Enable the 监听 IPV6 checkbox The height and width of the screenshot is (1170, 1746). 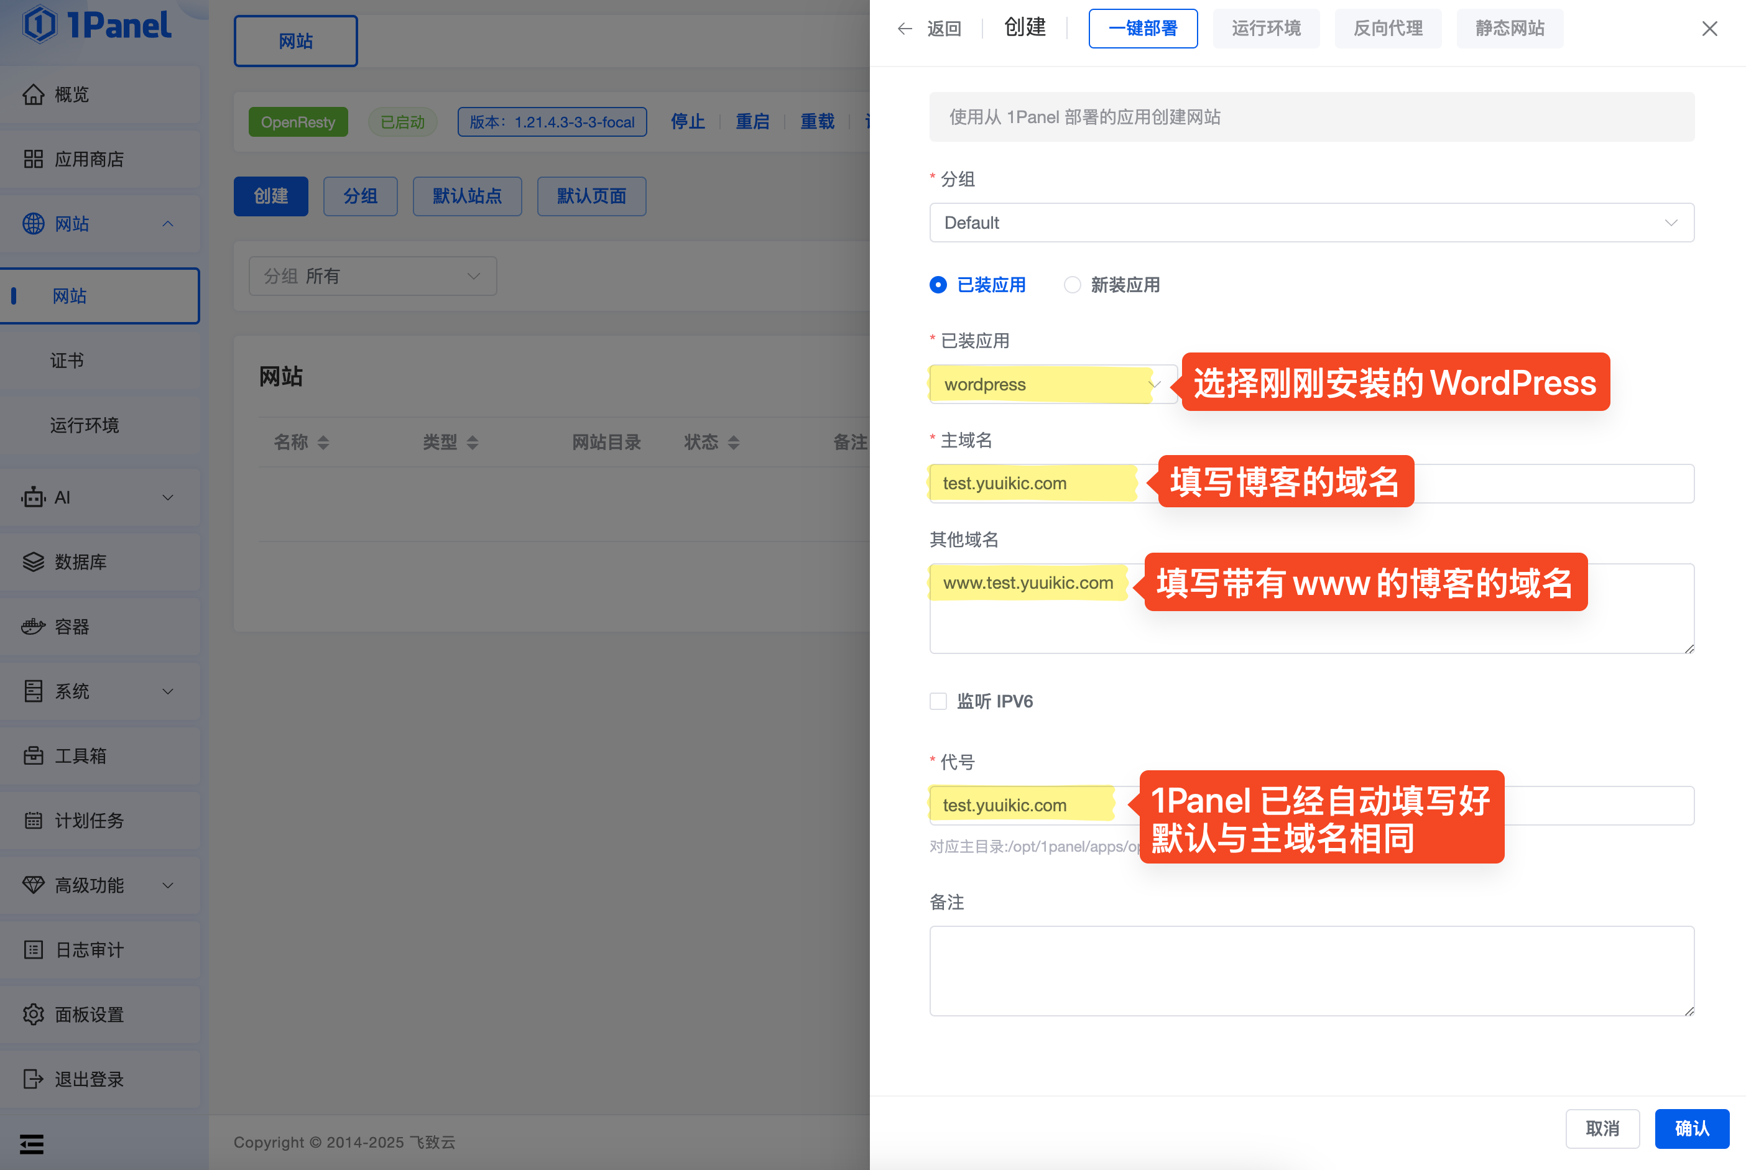pyautogui.click(x=938, y=701)
